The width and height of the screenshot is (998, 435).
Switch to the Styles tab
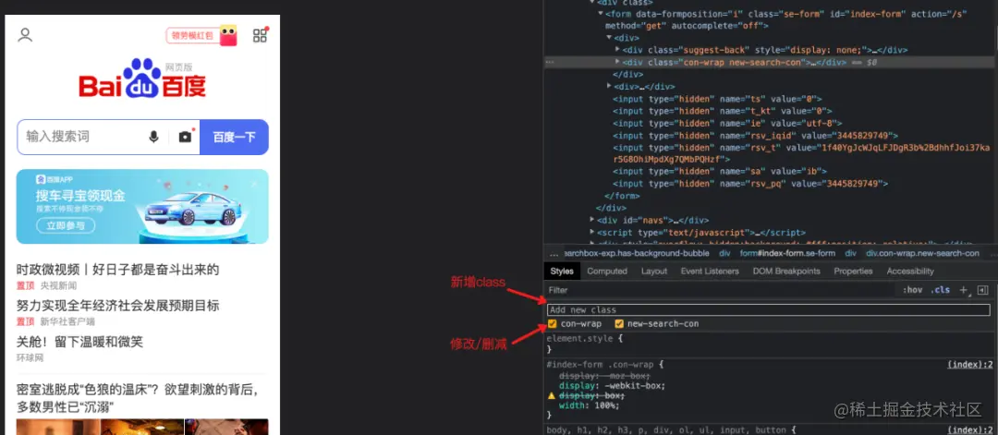[562, 271]
